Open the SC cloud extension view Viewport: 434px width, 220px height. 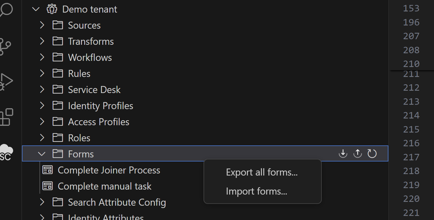[6, 152]
